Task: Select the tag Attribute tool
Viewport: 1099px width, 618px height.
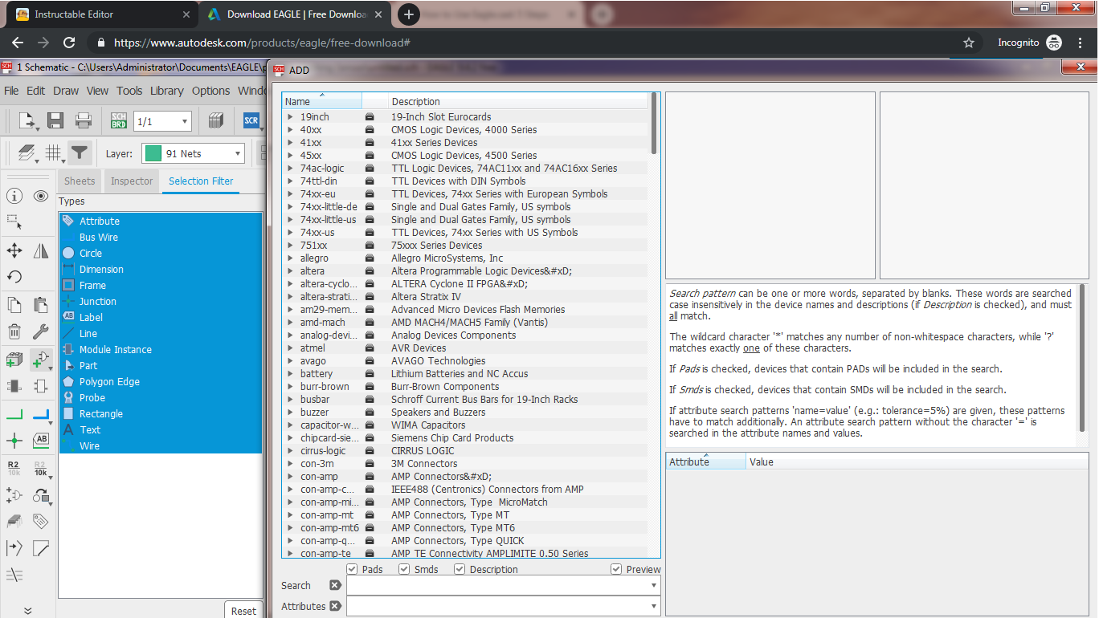Action: point(41,522)
